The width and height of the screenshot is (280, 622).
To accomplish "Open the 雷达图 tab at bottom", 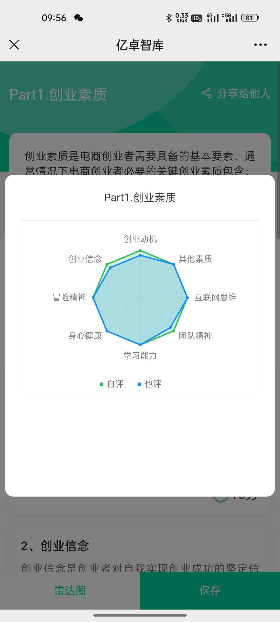I will coord(70,591).
